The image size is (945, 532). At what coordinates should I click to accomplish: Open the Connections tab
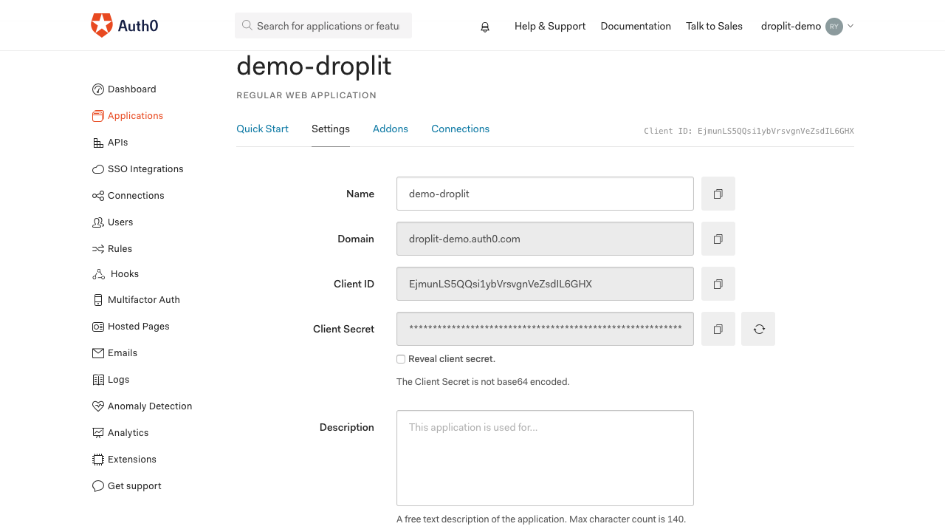coord(461,129)
